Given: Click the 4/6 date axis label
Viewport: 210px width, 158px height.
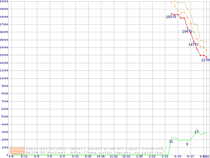Looking at the screenshot, I should 11,157.
